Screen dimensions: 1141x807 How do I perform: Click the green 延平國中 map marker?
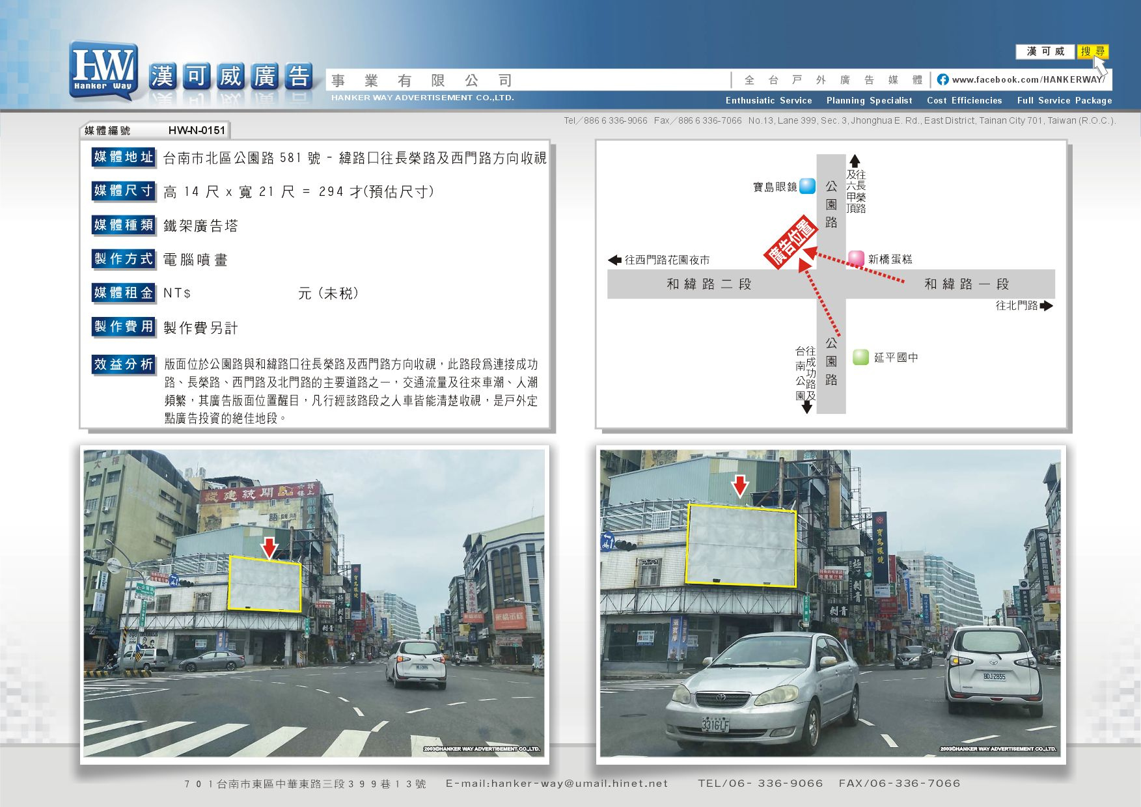click(860, 357)
